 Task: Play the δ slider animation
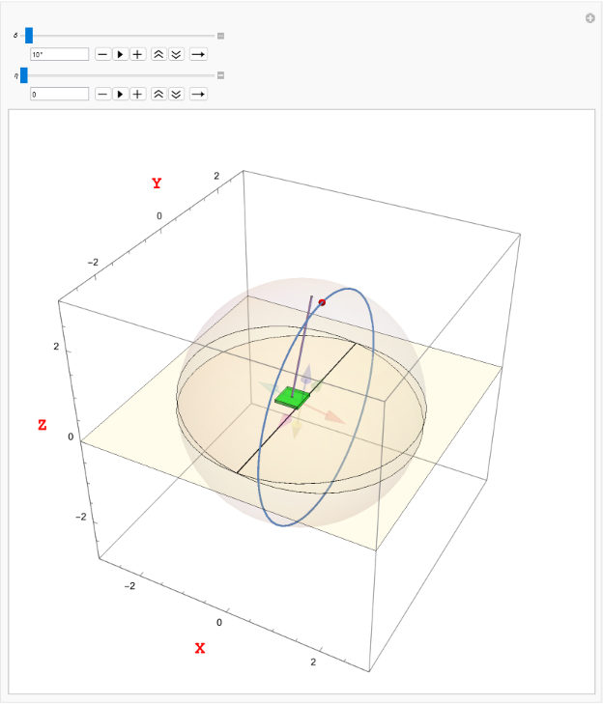(x=120, y=55)
